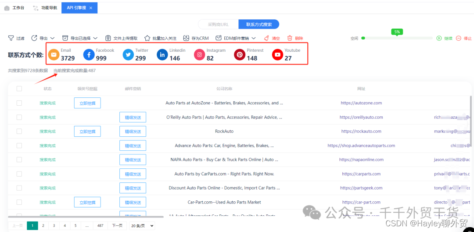The image size is (474, 232).
Task: Click the export arrow icon
Action: pos(34,38)
